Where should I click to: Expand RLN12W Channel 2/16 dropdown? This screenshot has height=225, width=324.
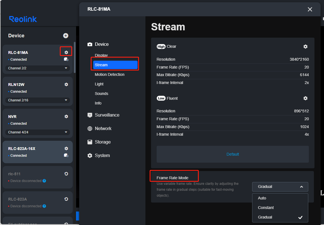click(38, 100)
